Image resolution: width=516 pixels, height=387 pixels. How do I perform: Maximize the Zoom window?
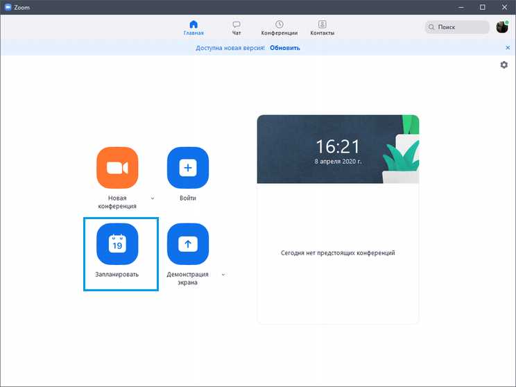click(483, 7)
